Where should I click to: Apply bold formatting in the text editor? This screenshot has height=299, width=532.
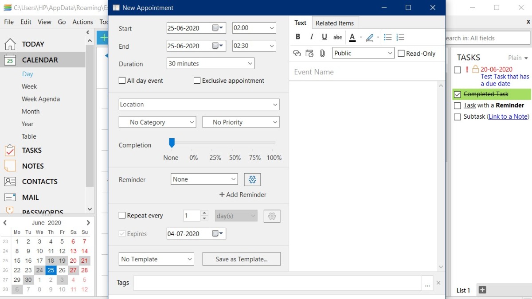(298, 37)
